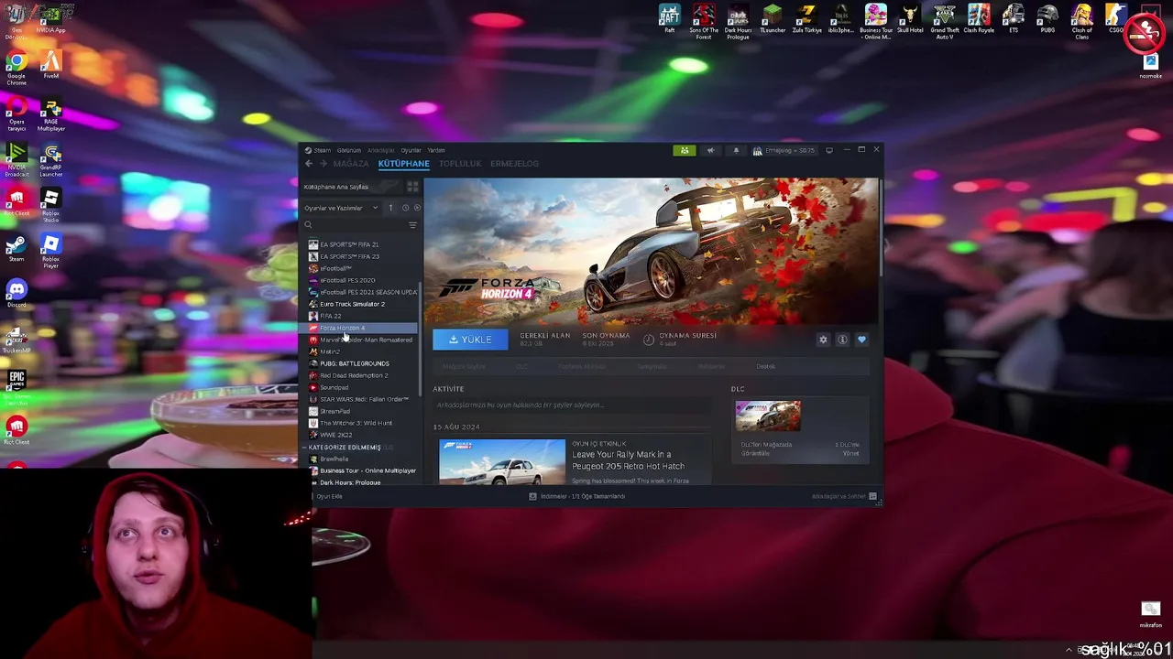Click Yönet in the DLC panel
Screen dimensions: 1173x659
pos(851,454)
